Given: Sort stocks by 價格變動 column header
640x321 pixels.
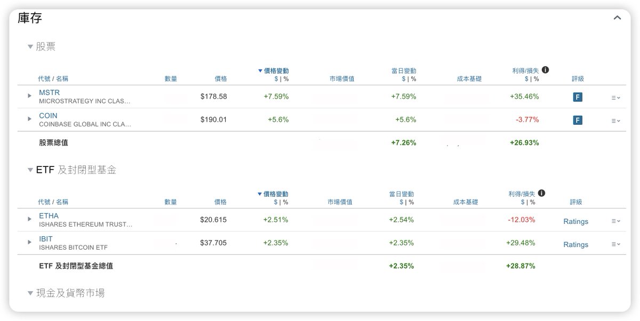Looking at the screenshot, I should pos(273,70).
